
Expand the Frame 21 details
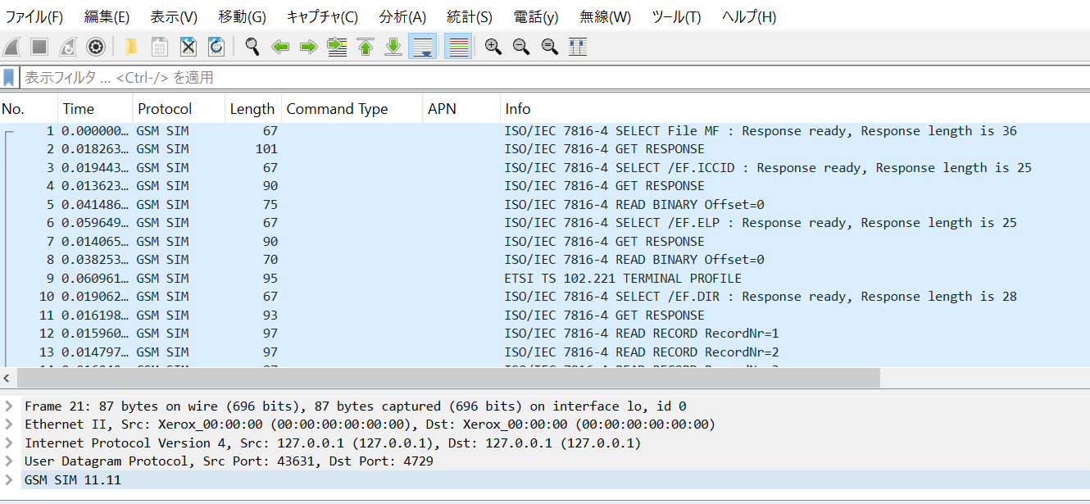click(x=9, y=406)
